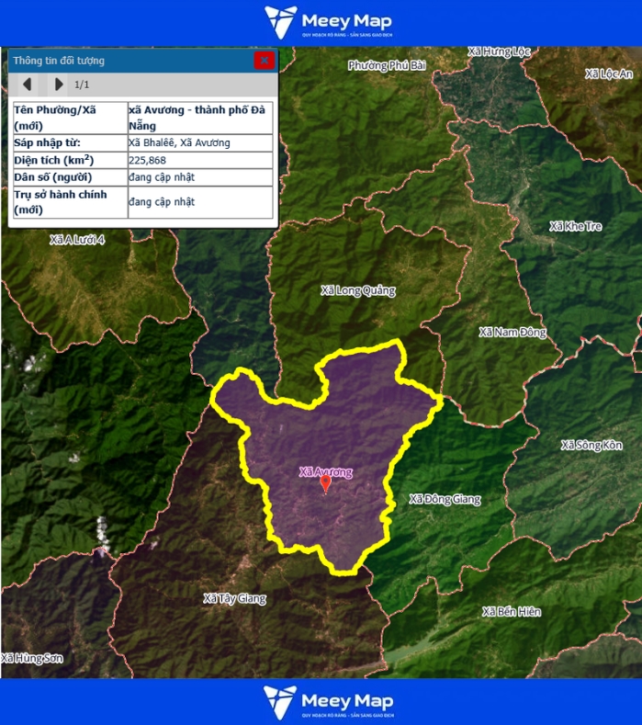Click the 'Xã Bhalêê, Xã Avương' merged-from cell
Screen dimensions: 642x725
[x=200, y=142]
